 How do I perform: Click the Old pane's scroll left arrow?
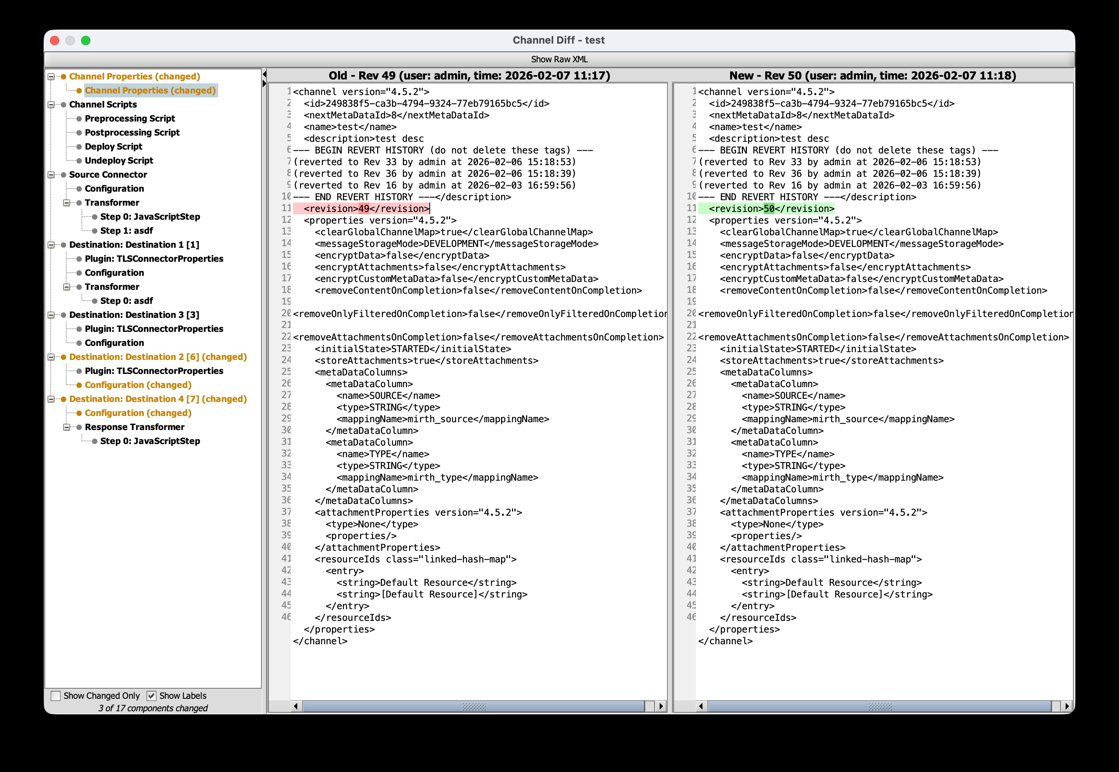point(296,706)
